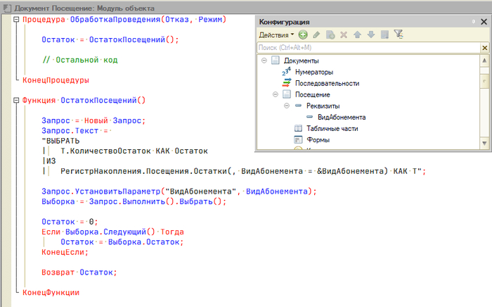Click the Поиск search field

coord(369,48)
